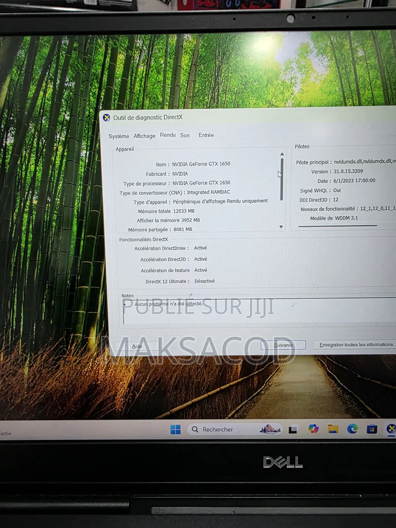Click driver date 6/1/2023 17:00:00
The image size is (396, 528).
point(354,181)
